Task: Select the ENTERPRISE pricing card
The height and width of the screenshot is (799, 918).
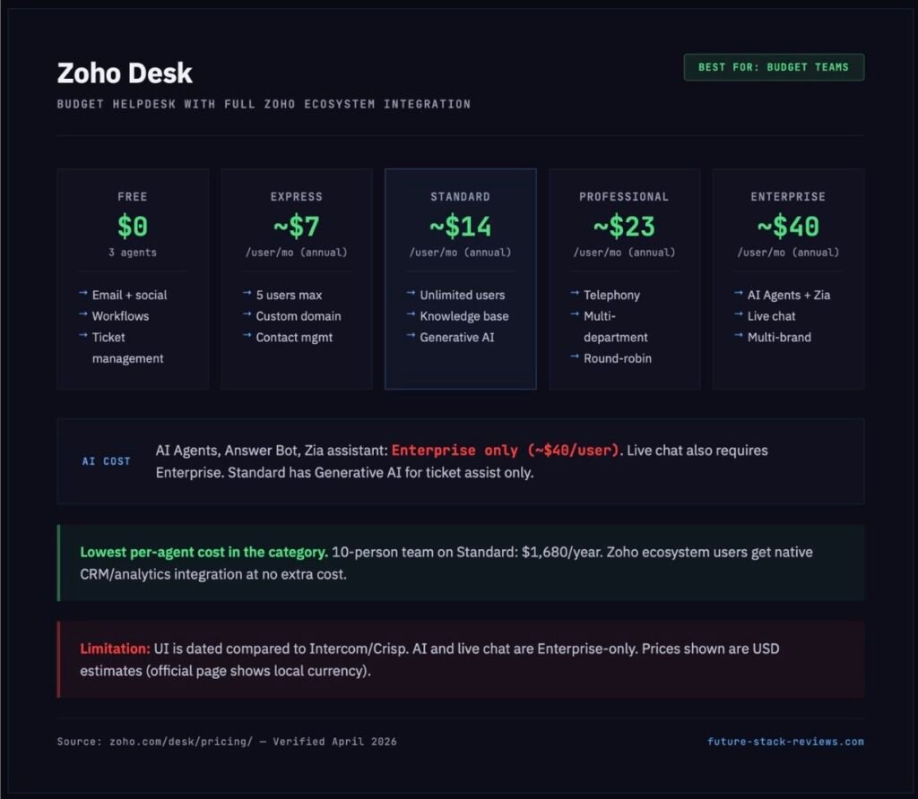Action: tap(788, 279)
